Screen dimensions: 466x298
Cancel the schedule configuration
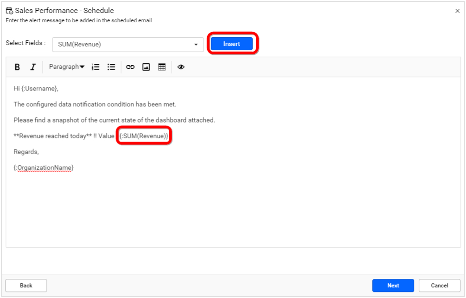[439, 285]
